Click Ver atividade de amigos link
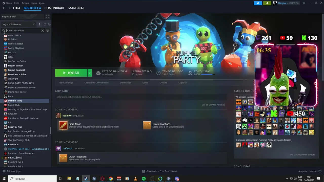Image resolution: width=324 pixels, height=182 pixels. click(302, 155)
